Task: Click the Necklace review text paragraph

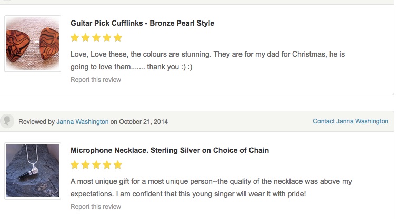Action: pyautogui.click(x=211, y=187)
